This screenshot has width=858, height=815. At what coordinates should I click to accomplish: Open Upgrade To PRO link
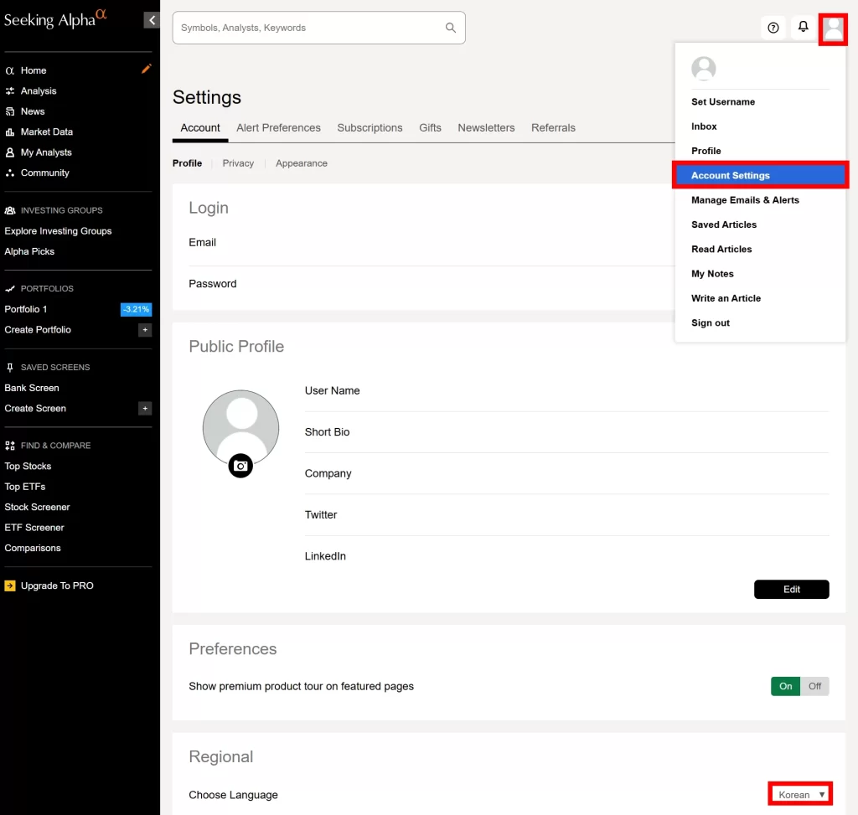(57, 585)
